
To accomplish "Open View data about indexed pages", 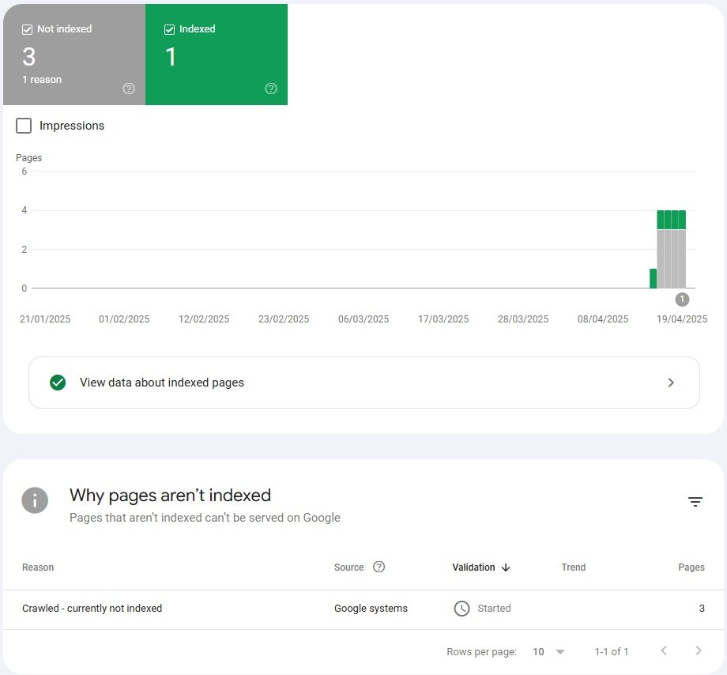I will pos(364,383).
